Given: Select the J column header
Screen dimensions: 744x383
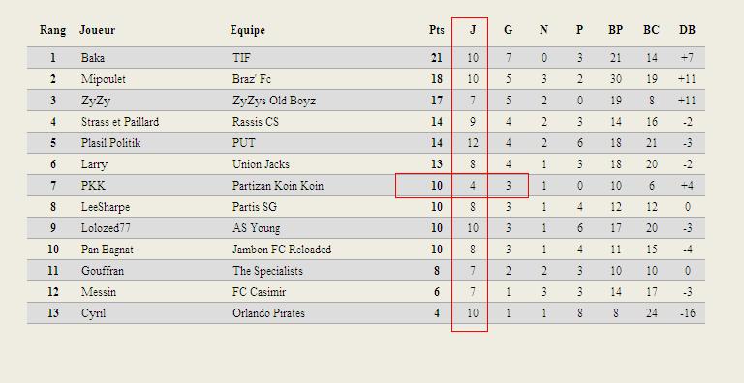Looking at the screenshot, I should [473, 30].
